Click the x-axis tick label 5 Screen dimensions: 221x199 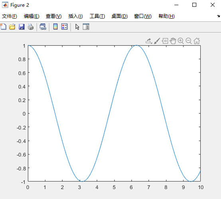[x=114, y=187]
